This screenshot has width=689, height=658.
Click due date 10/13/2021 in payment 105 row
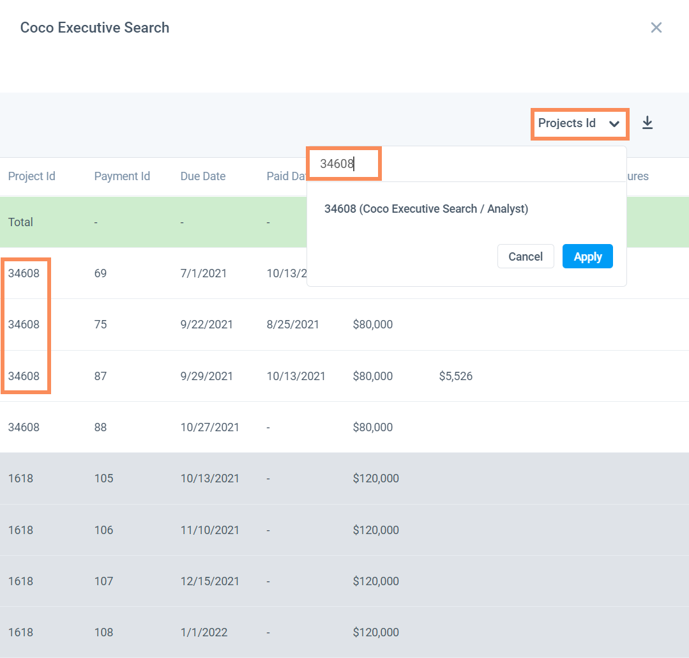(209, 478)
